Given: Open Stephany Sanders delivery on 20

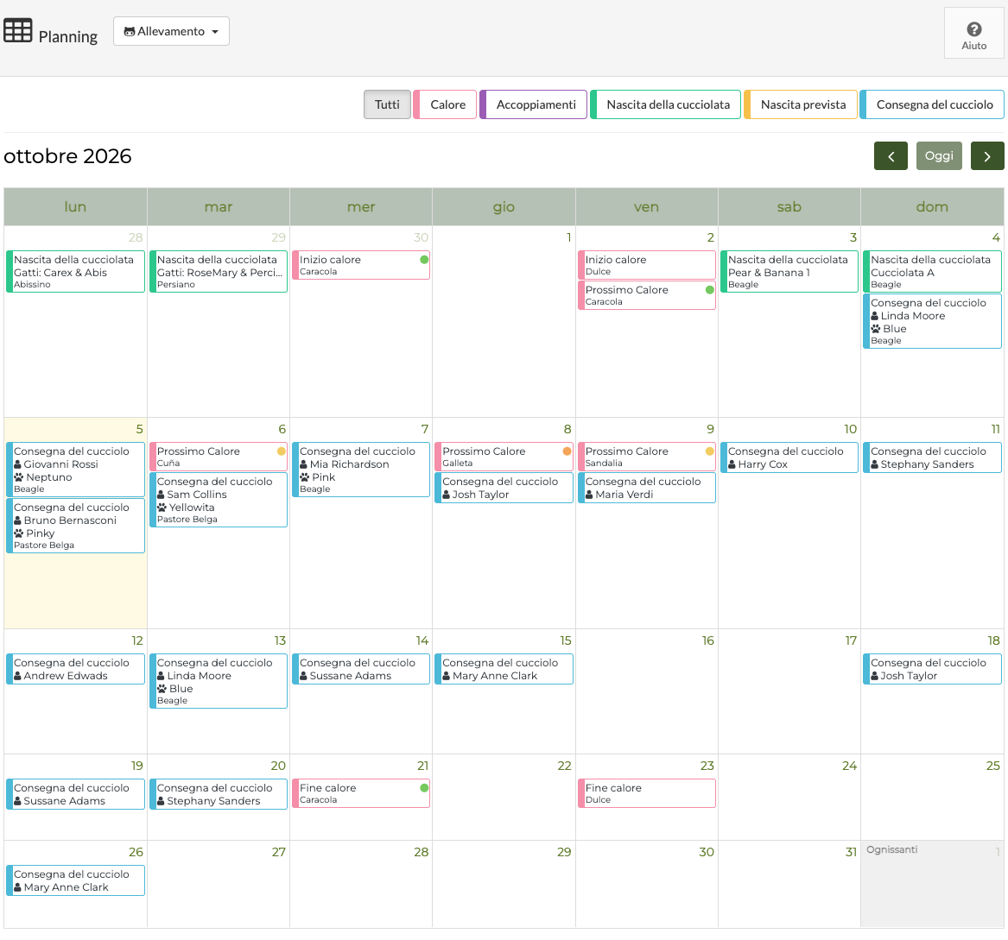Looking at the screenshot, I should coord(219,794).
